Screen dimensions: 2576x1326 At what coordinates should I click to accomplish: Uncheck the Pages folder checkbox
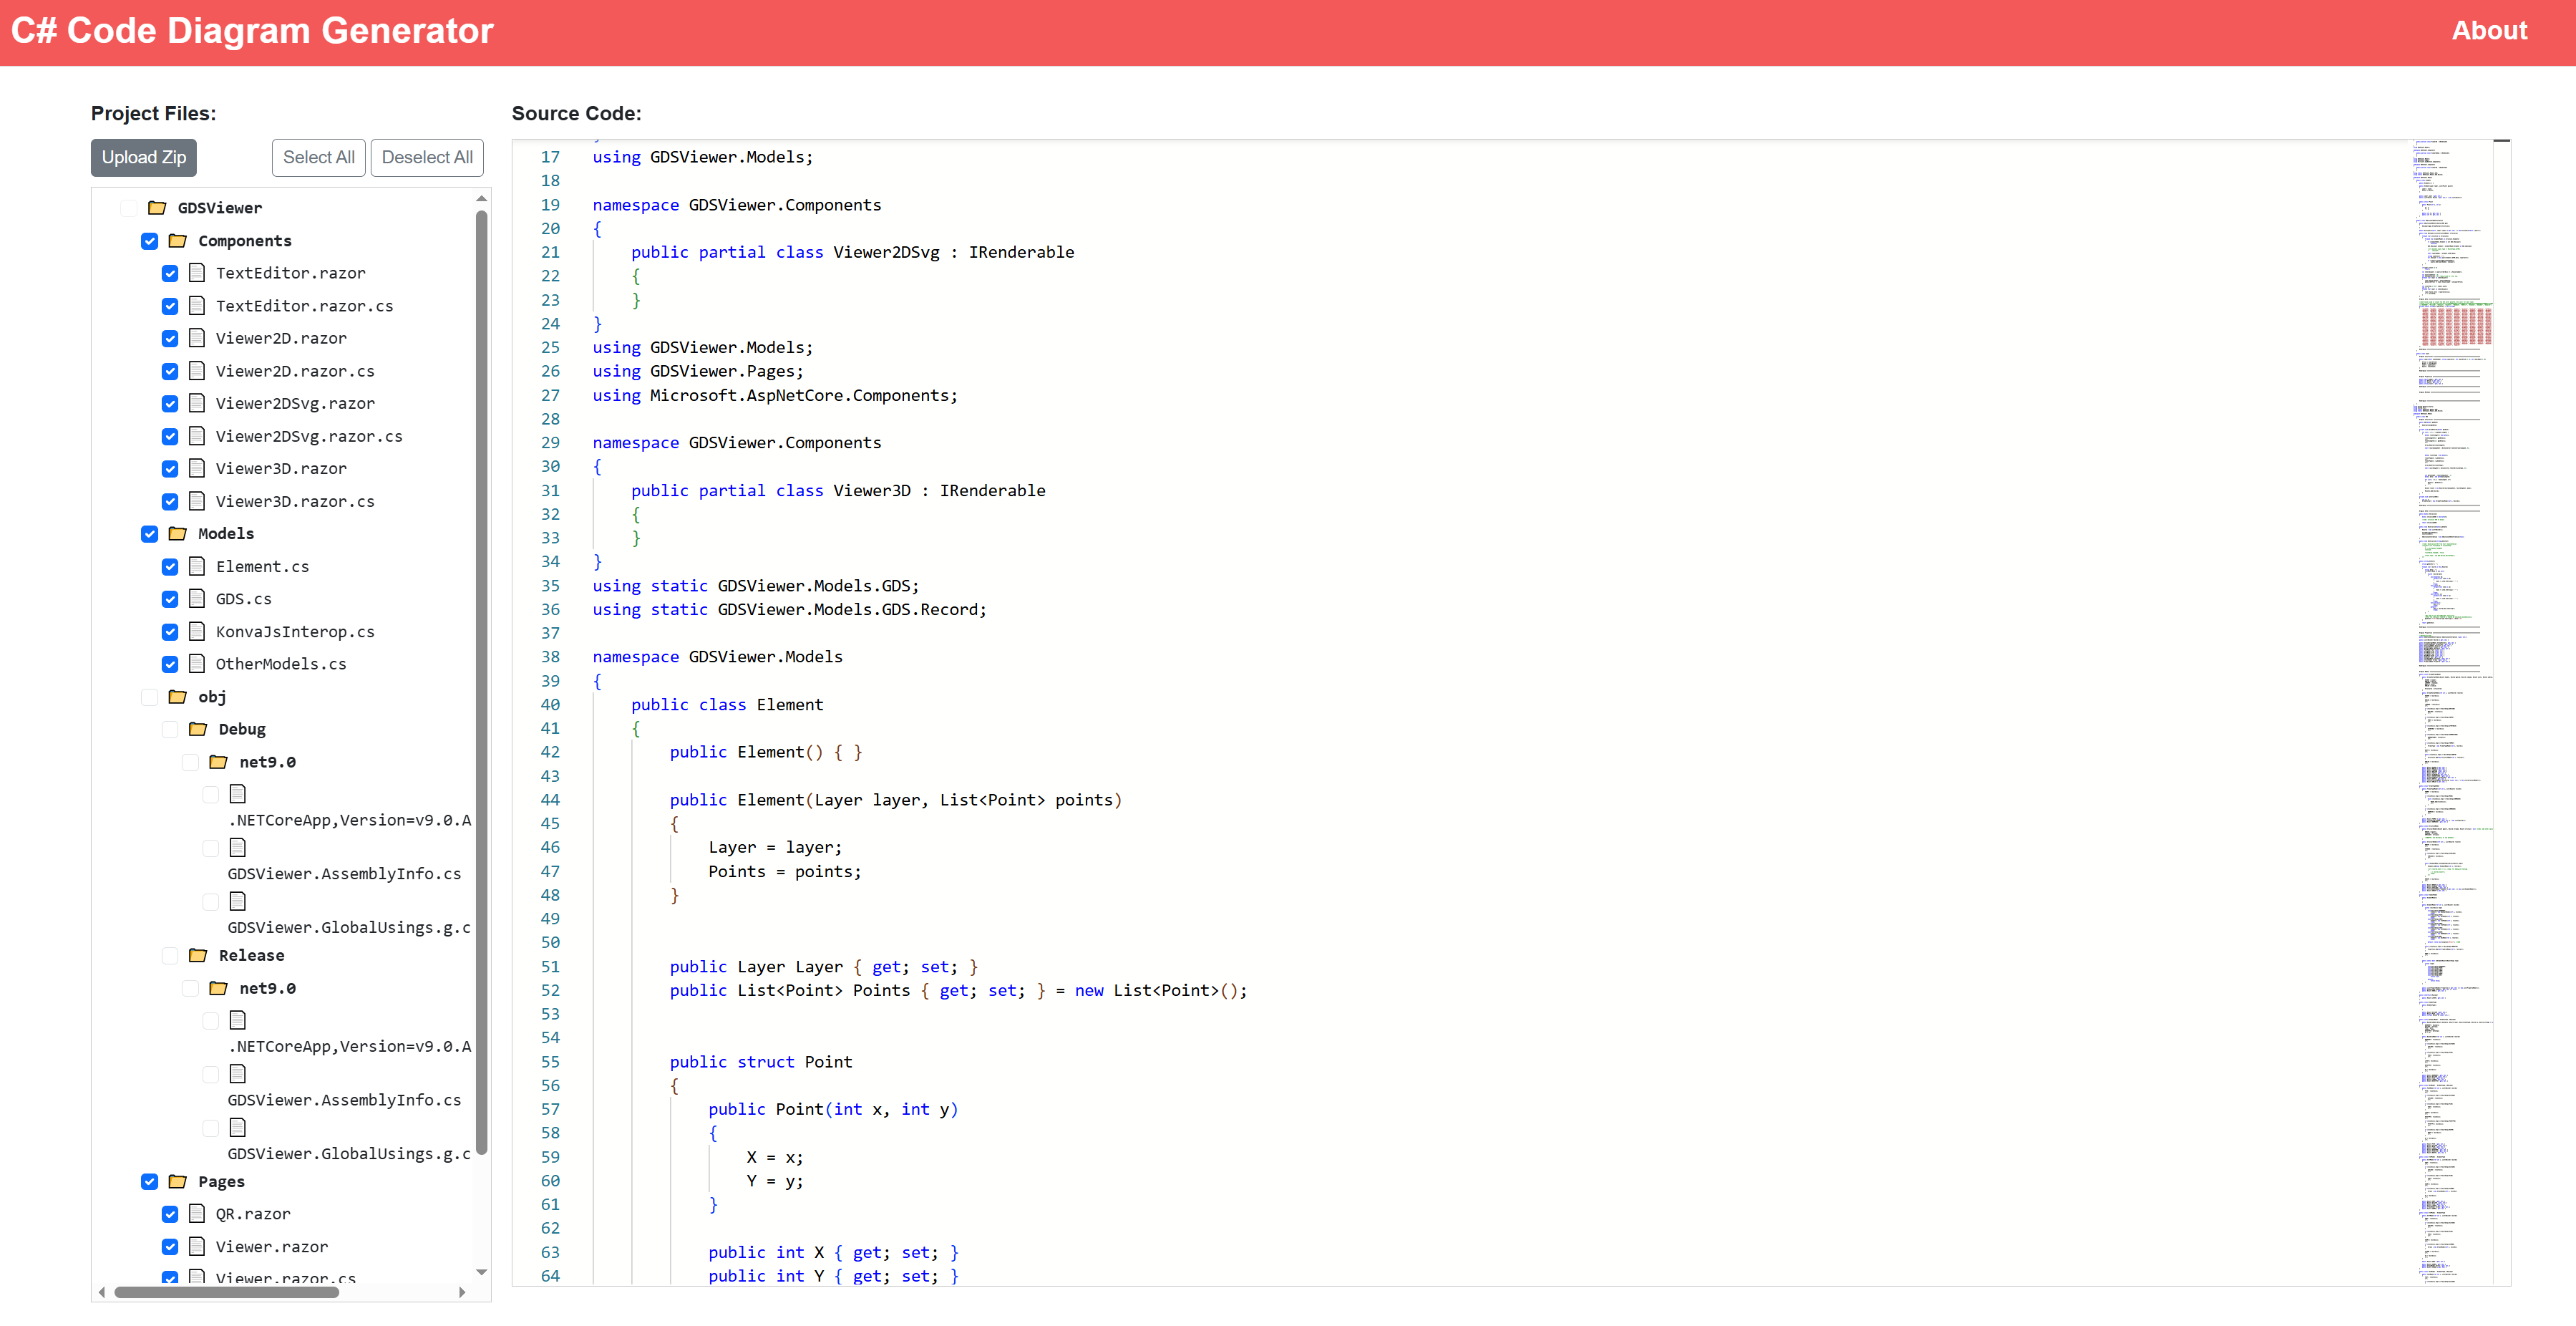point(150,1182)
